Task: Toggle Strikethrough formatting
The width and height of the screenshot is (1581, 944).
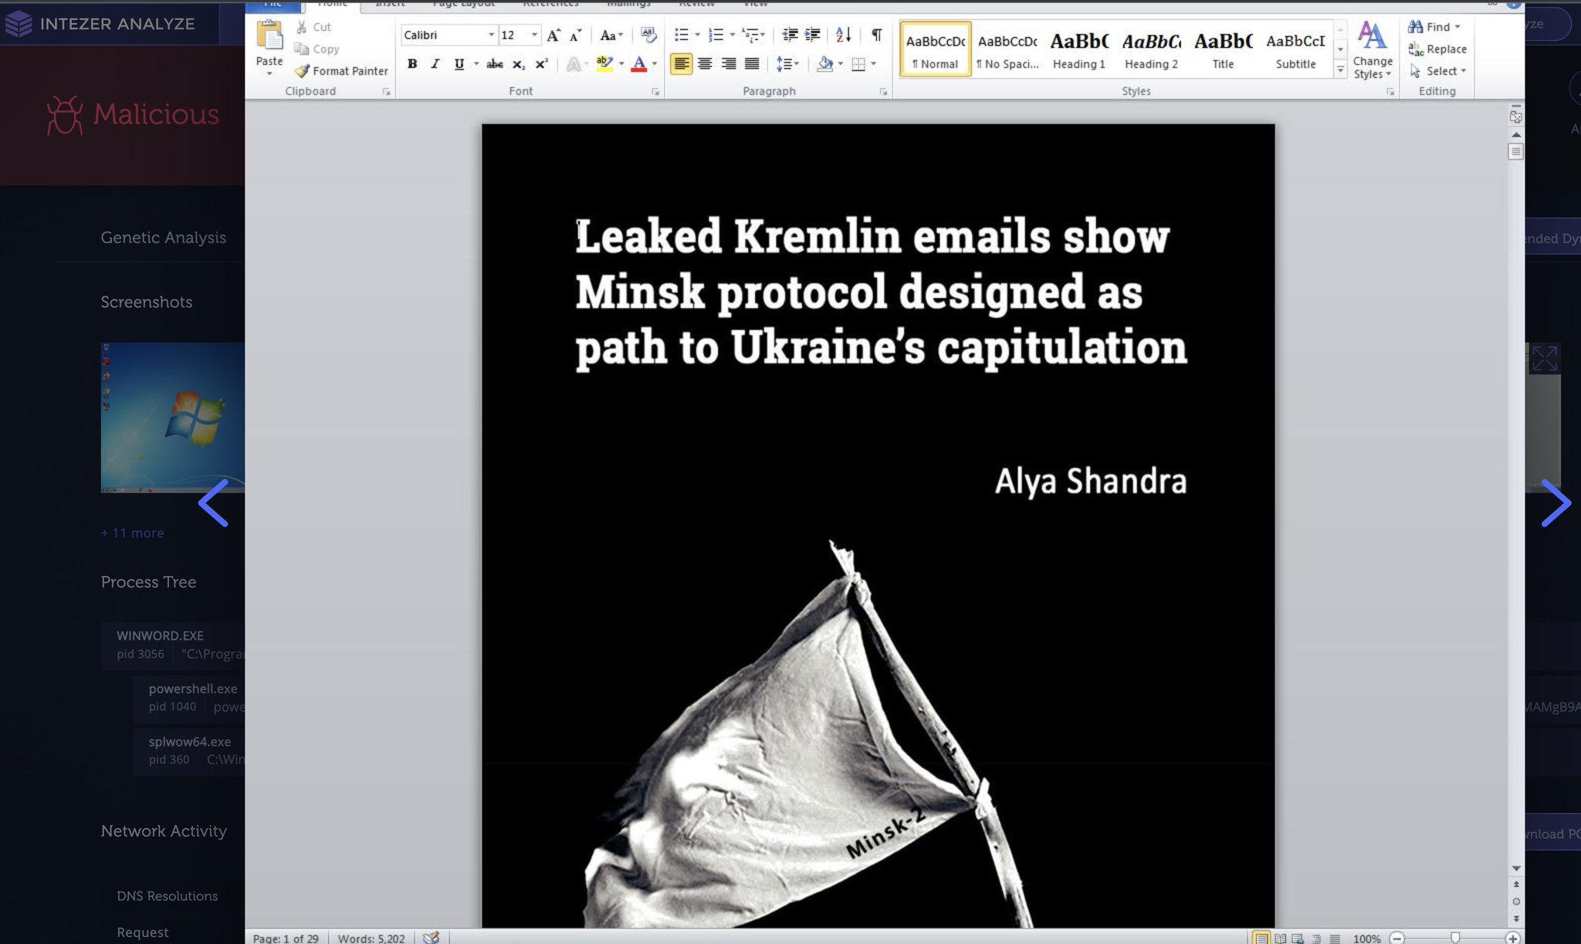Action: pyautogui.click(x=495, y=64)
